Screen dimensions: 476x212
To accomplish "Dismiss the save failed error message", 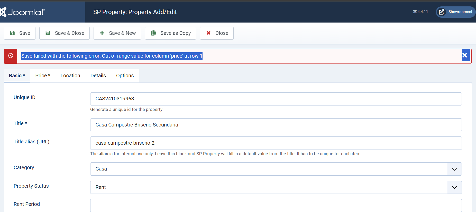I will coord(465,55).
